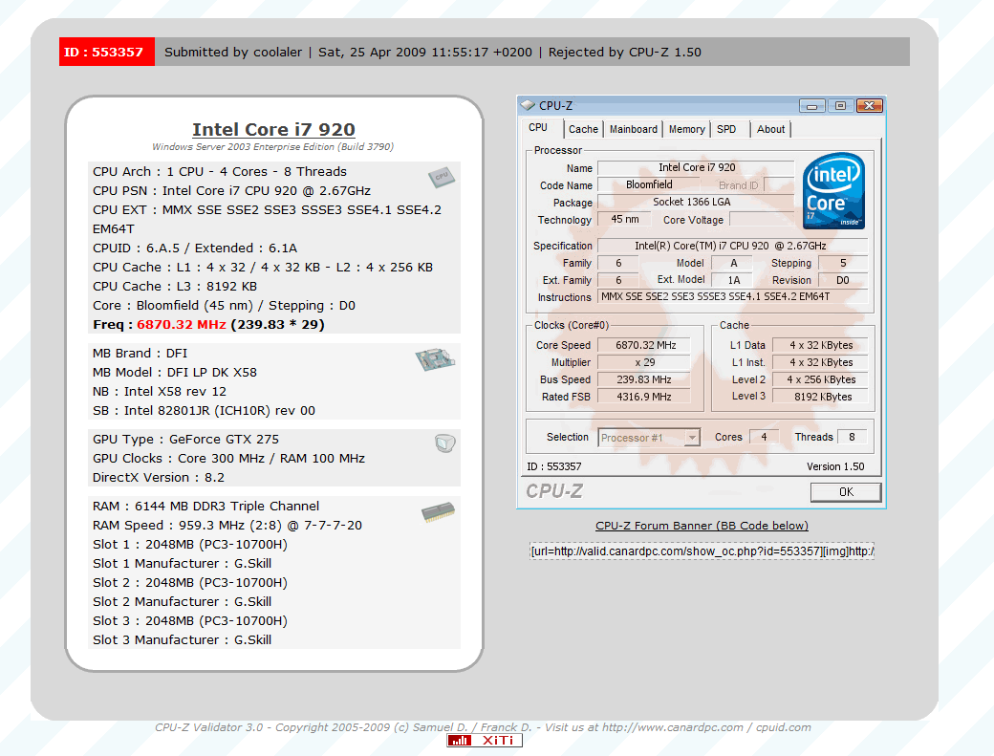994x756 pixels.
Task: Open the Processor #1 selection dropdown
Action: [x=649, y=438]
